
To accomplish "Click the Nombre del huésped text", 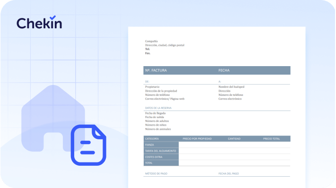I will point(232,87).
